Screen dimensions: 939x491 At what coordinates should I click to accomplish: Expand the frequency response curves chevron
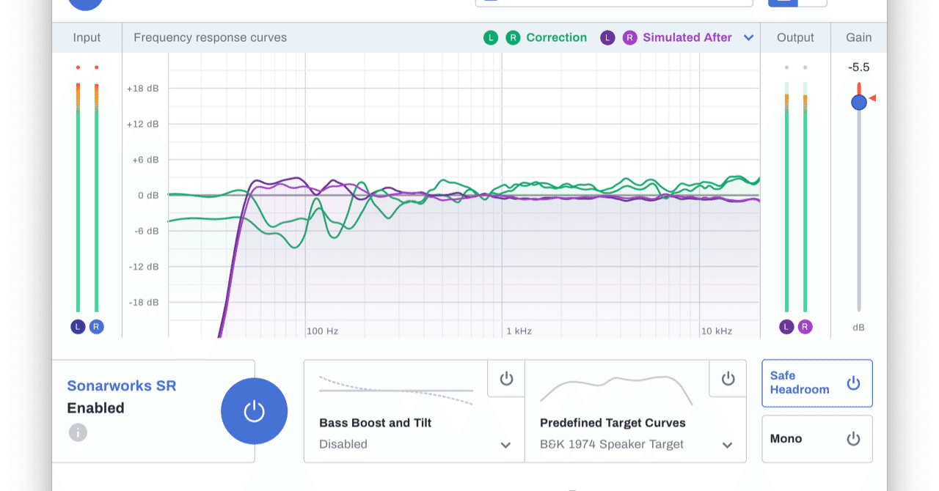click(748, 37)
